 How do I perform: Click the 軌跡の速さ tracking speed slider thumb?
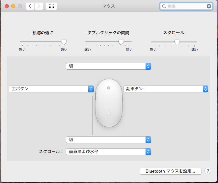[x=64, y=42]
